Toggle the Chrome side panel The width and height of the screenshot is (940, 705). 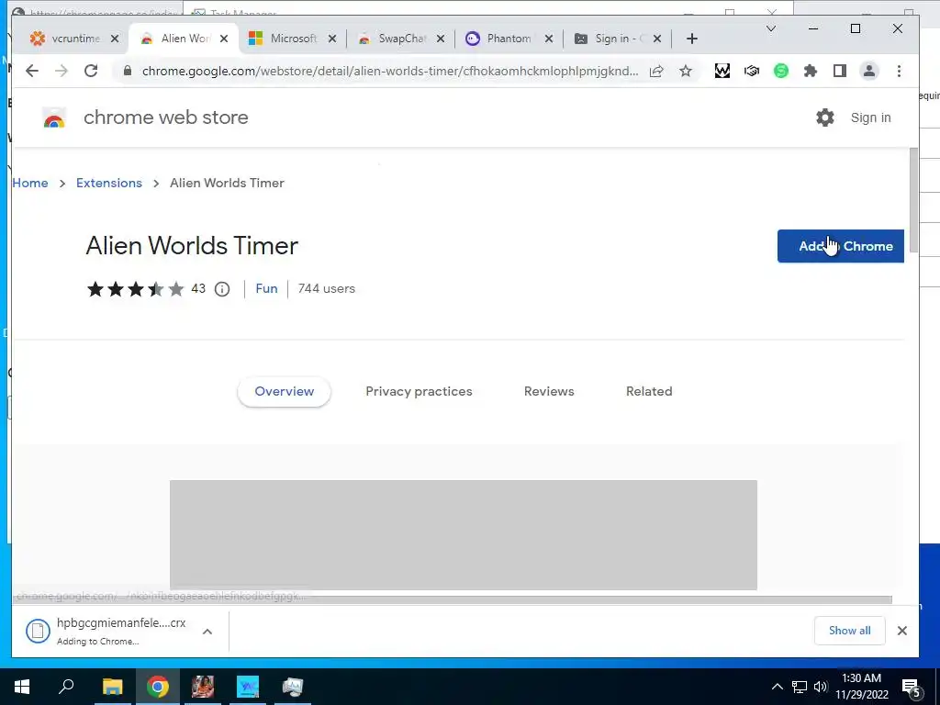pos(840,71)
